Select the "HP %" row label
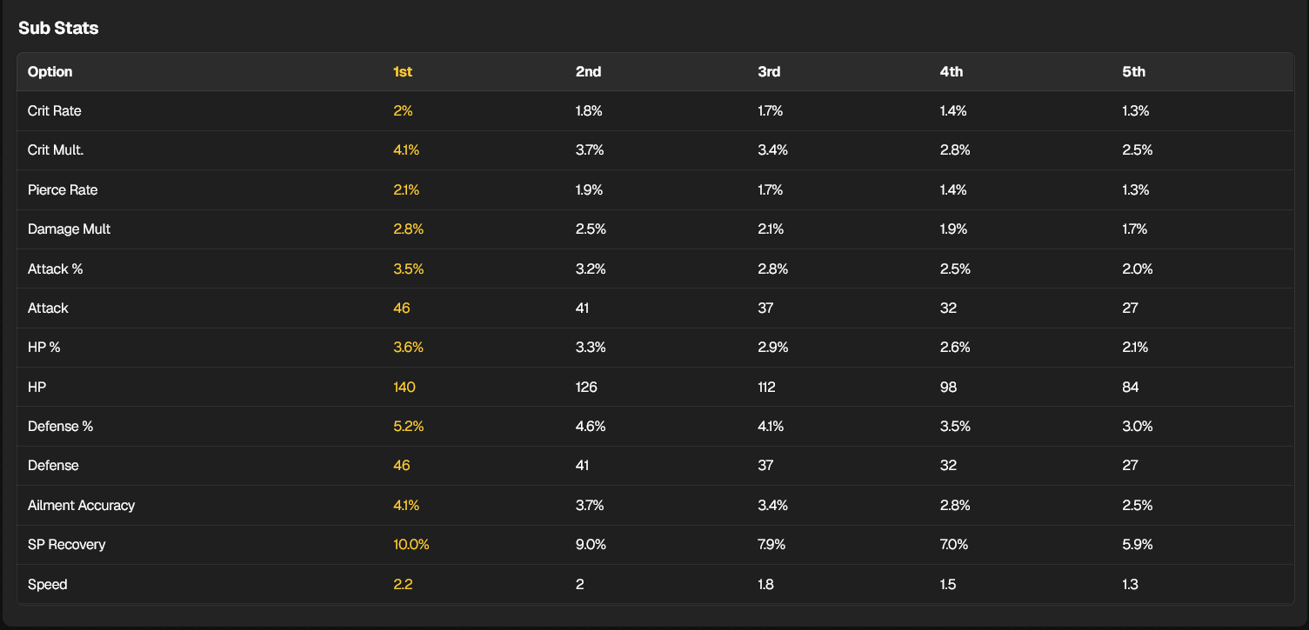 44,348
